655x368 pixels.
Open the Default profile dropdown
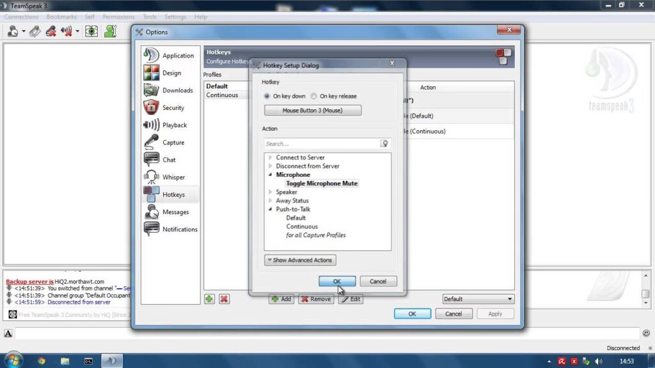pyautogui.click(x=478, y=299)
